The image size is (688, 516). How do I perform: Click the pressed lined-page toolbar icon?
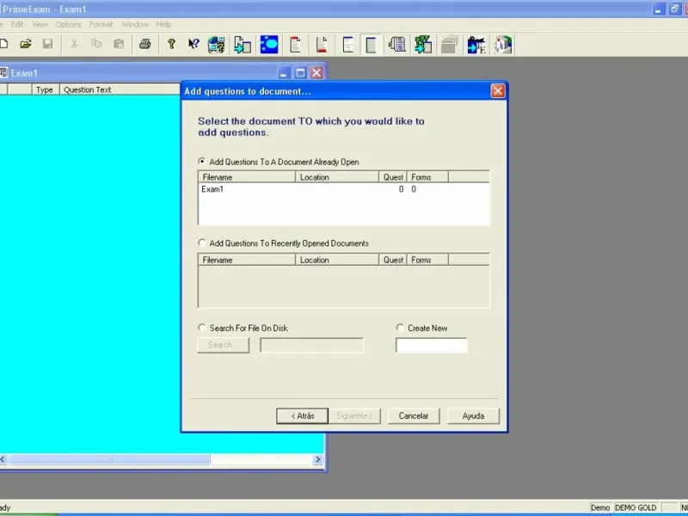click(x=372, y=45)
